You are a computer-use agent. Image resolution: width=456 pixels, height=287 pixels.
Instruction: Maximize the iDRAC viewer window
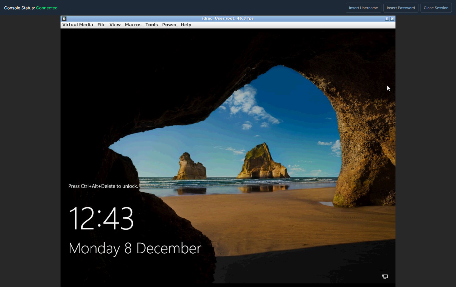pos(387,19)
